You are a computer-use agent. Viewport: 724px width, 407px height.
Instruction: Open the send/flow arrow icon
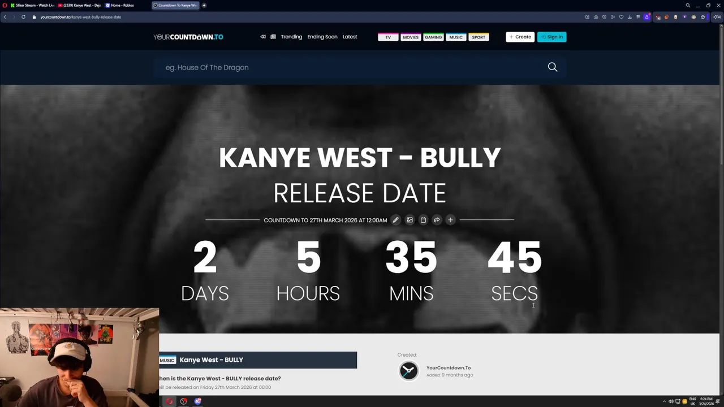[613, 17]
